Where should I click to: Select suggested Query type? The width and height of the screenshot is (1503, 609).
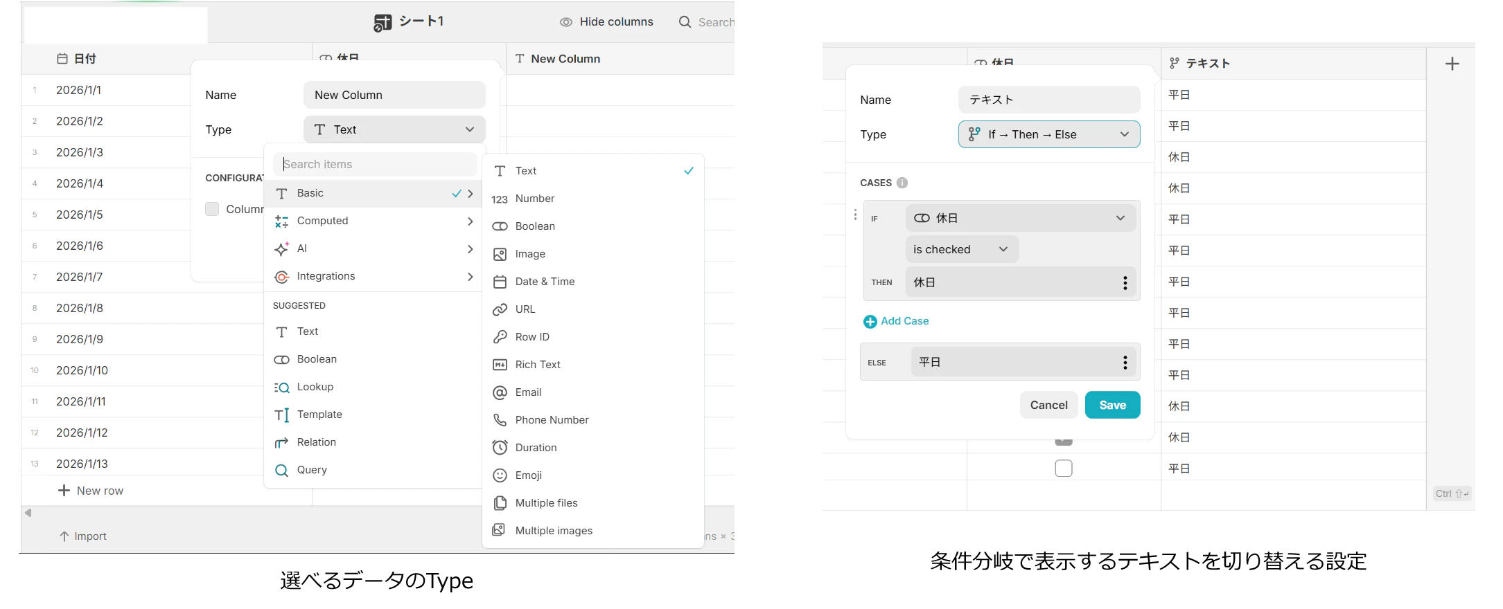pyautogui.click(x=374, y=470)
